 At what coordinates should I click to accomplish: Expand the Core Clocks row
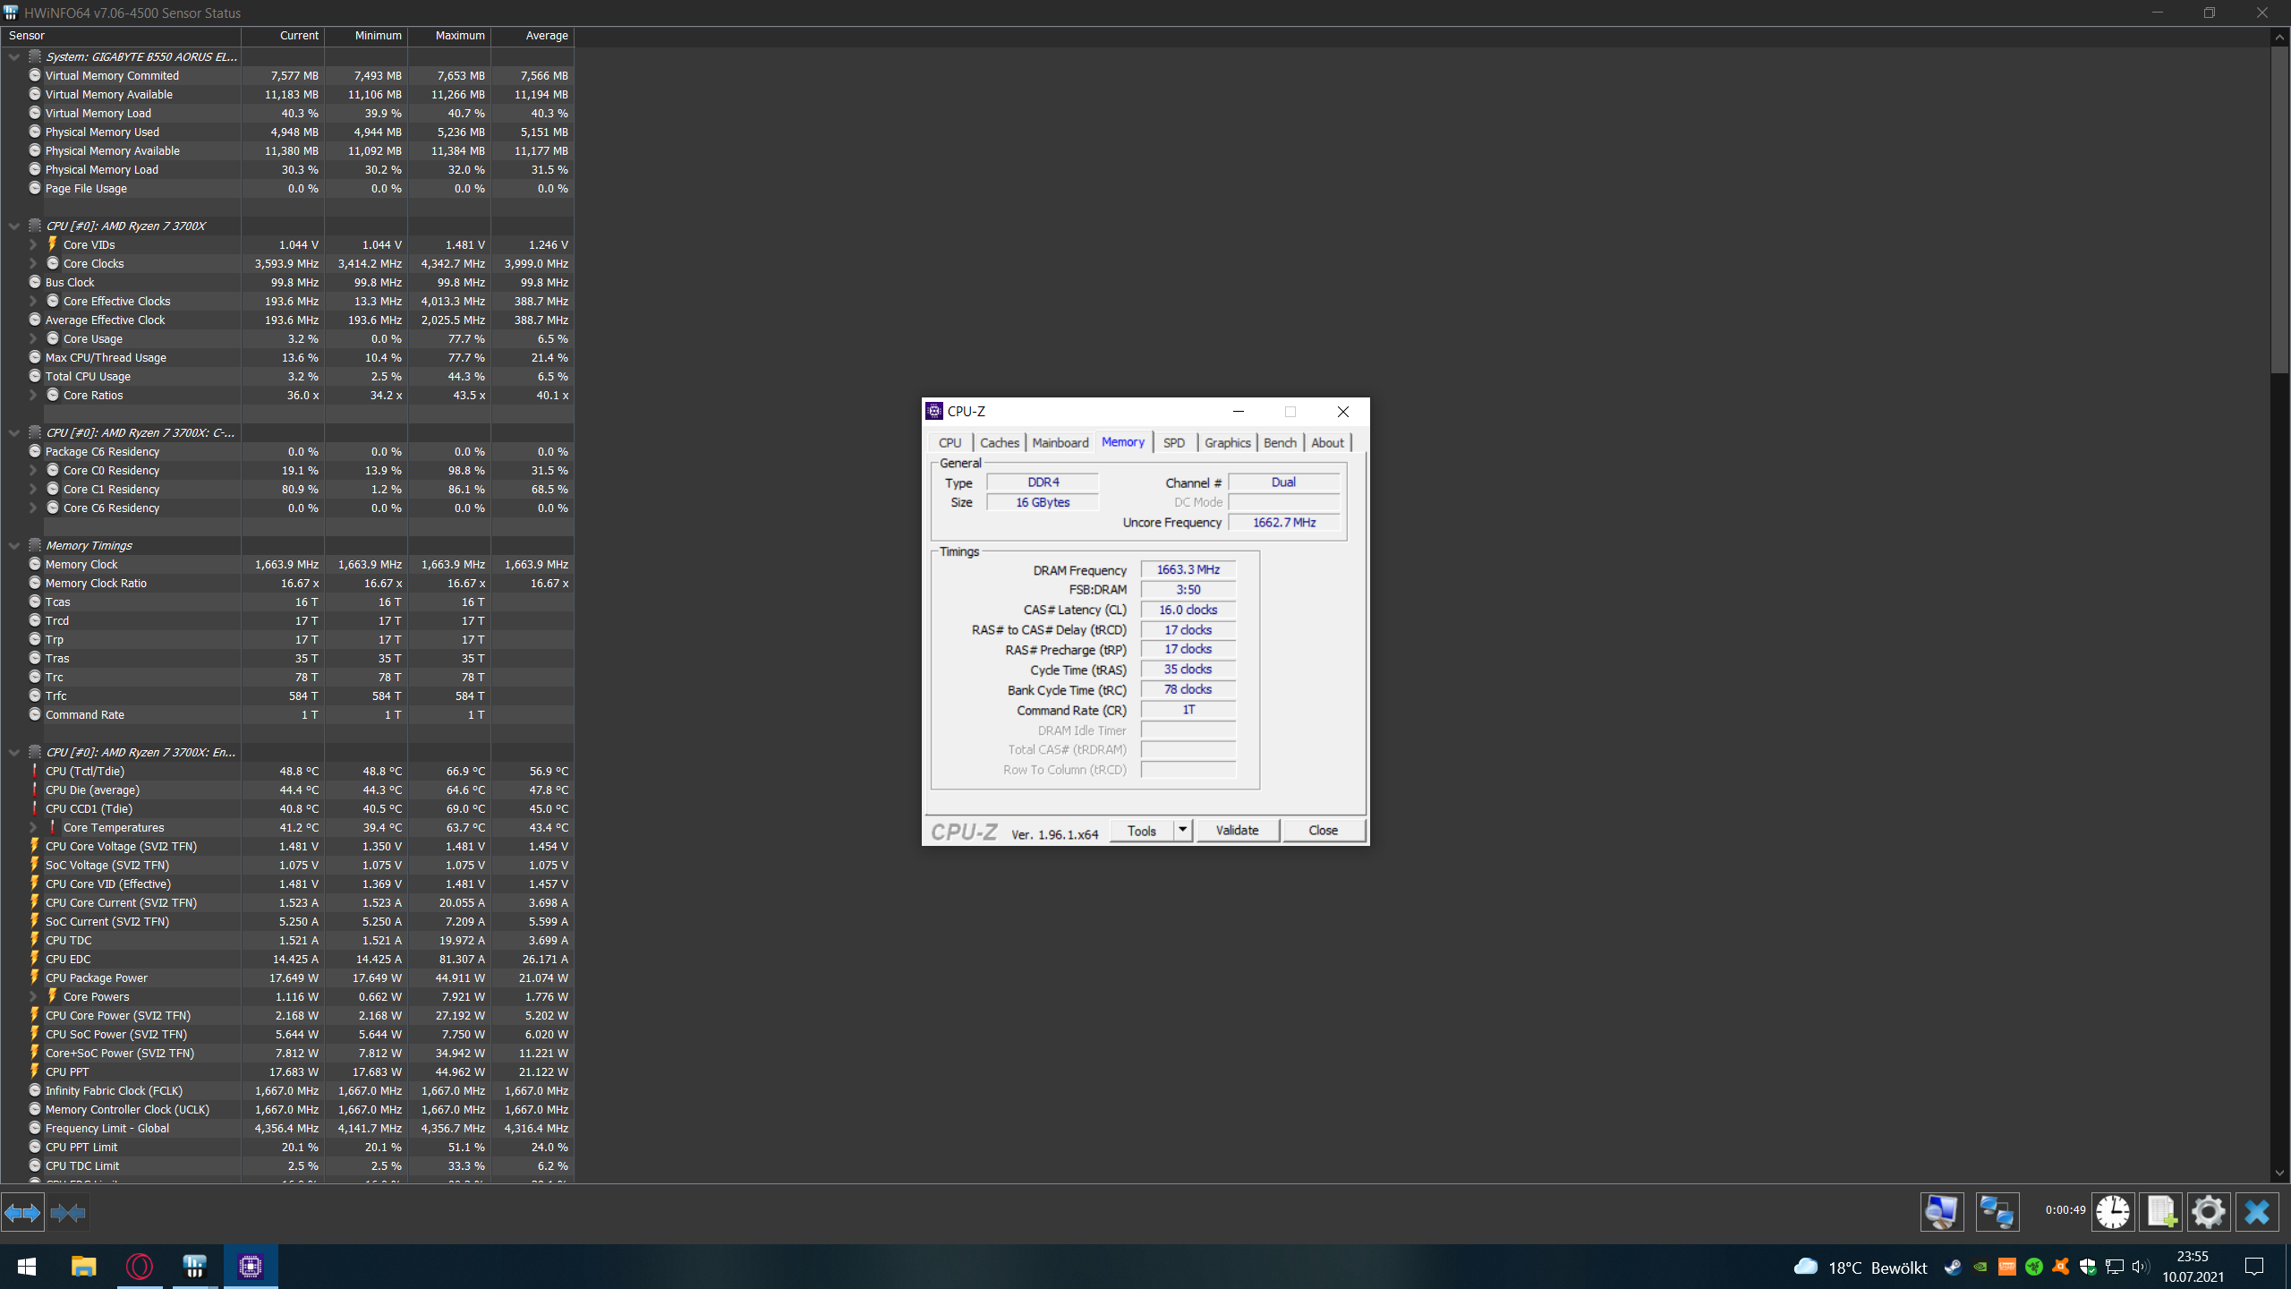click(33, 263)
